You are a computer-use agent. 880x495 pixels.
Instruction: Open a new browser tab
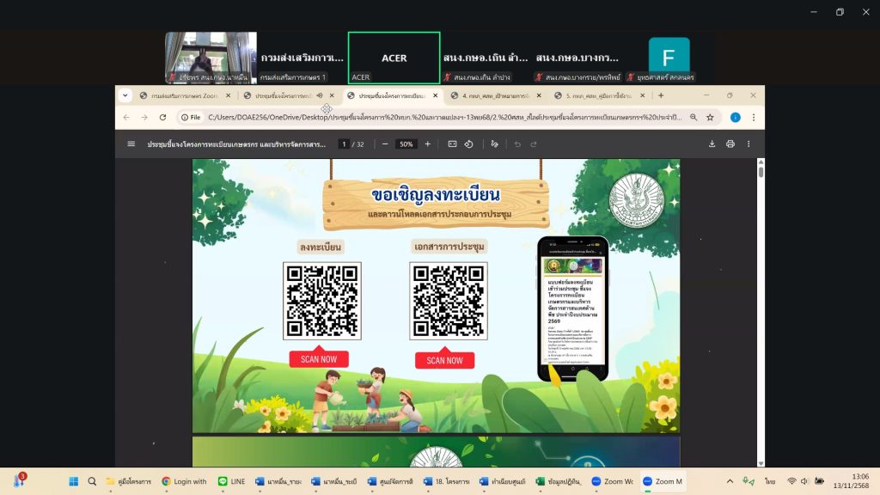click(661, 95)
